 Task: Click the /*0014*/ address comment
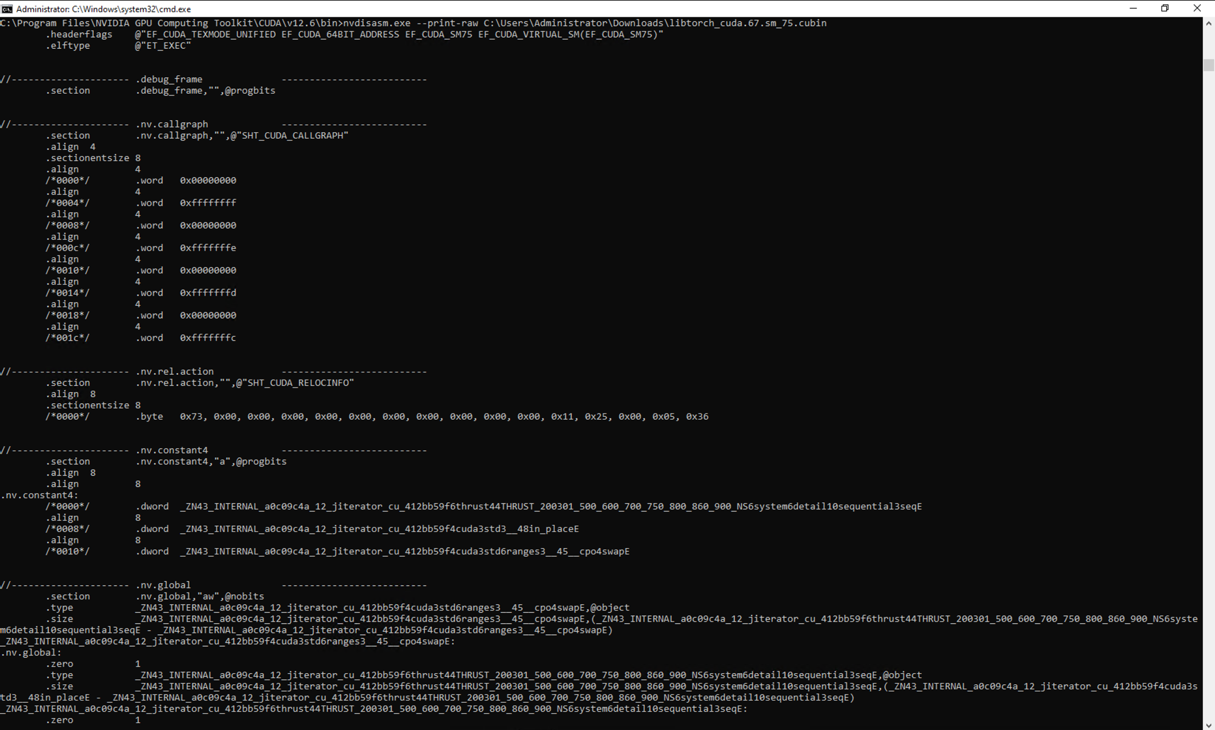(68, 294)
